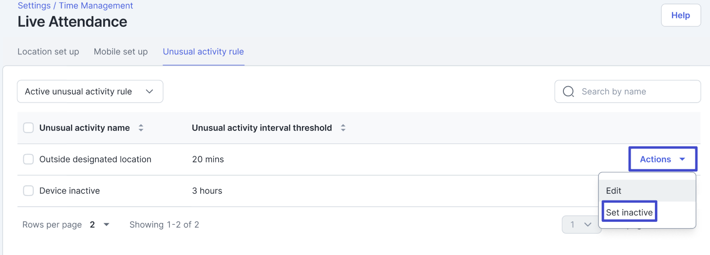The height and width of the screenshot is (255, 710).
Task: Open the Mobile set up tab
Action: 121,52
